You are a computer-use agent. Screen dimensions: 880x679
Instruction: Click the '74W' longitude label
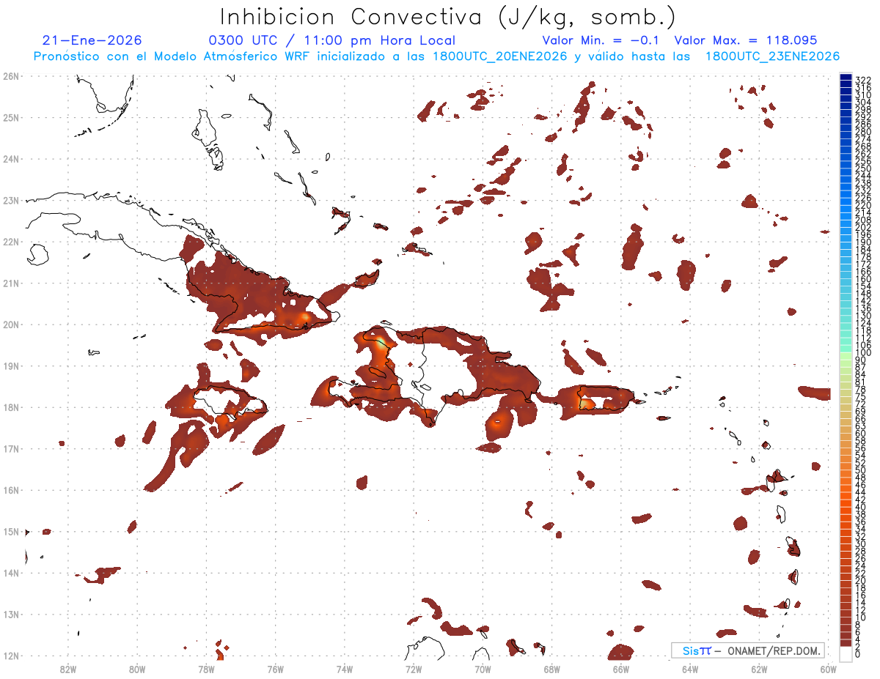point(344,669)
